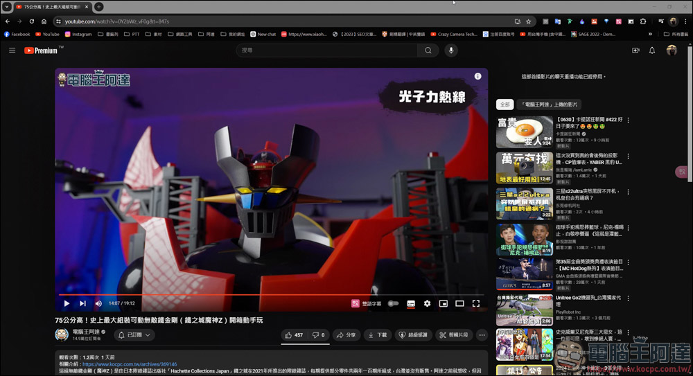Open the 三星s22ultra video title
This screenshot has width=693, height=376.
[x=588, y=195]
